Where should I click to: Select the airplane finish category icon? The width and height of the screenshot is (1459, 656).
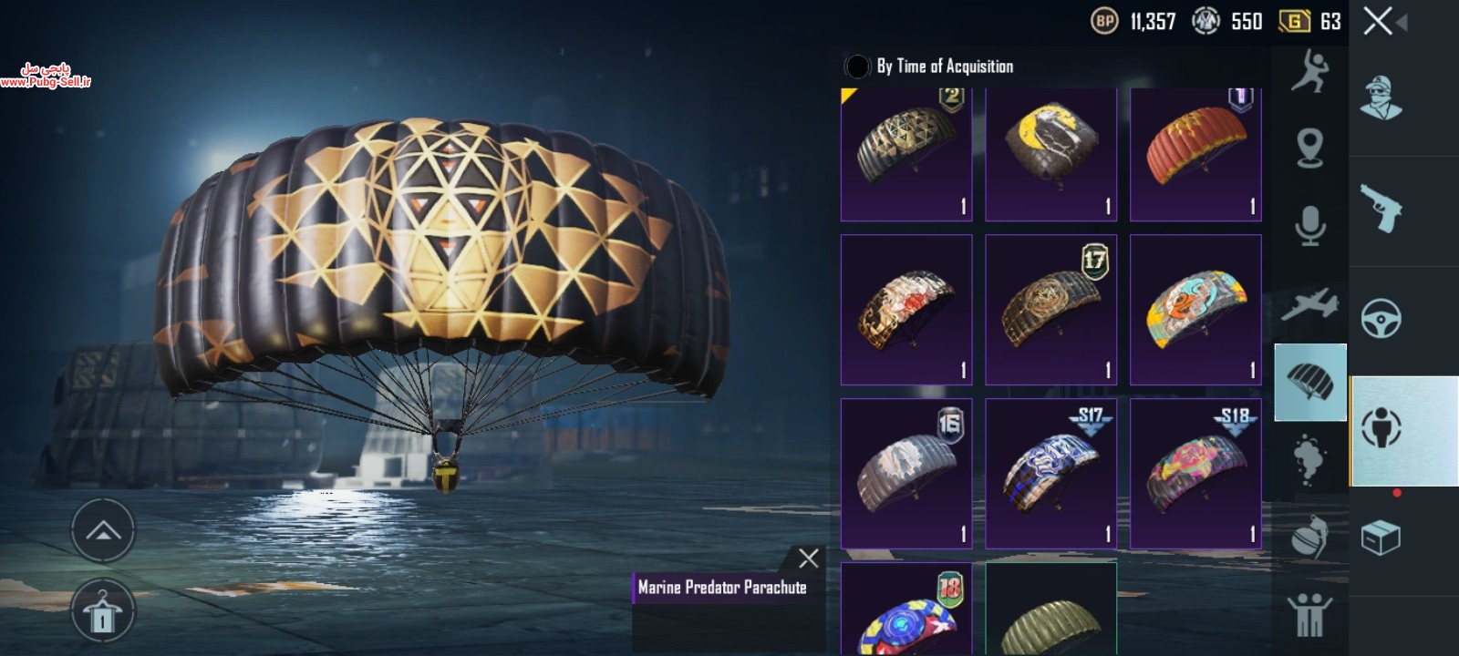[1310, 304]
